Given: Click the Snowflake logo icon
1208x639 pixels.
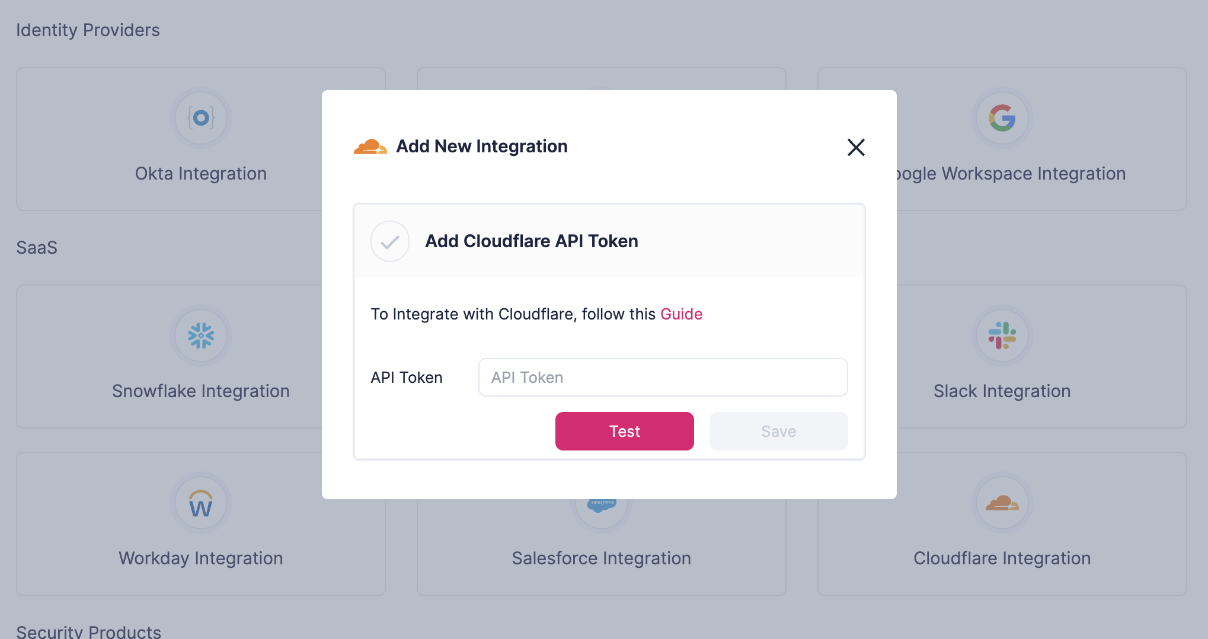Looking at the screenshot, I should point(201,336).
